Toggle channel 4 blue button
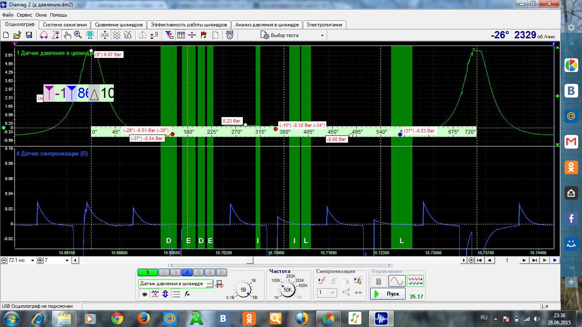Viewport: 582px width, 327px height. click(187, 272)
